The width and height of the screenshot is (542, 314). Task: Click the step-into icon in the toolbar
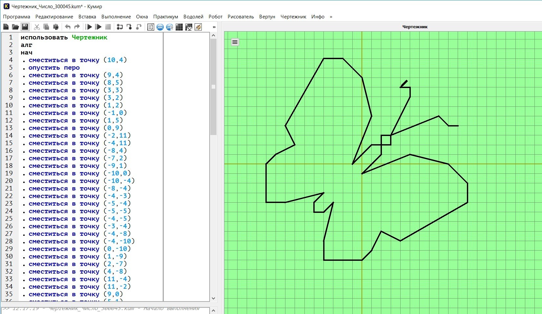tap(129, 27)
